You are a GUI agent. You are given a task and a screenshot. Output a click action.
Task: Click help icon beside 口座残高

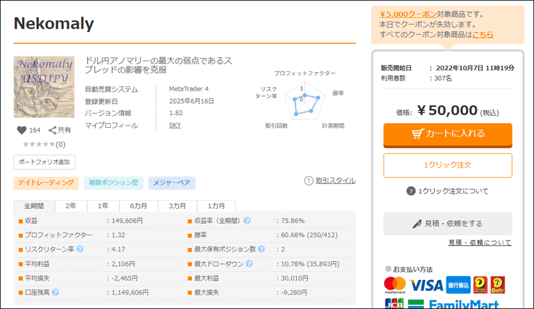[55, 292]
